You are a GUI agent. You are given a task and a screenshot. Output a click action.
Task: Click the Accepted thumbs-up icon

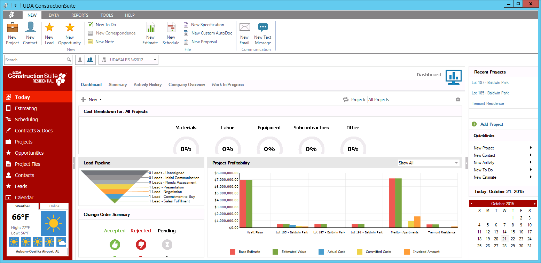point(115,245)
